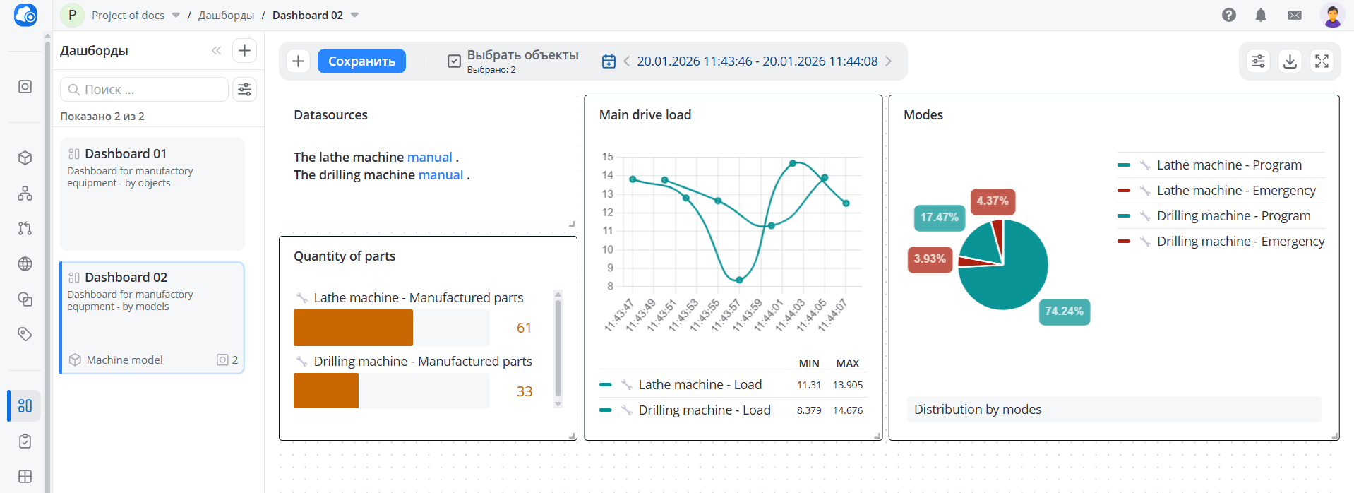Expand the Project of docs dropdown

click(x=176, y=15)
